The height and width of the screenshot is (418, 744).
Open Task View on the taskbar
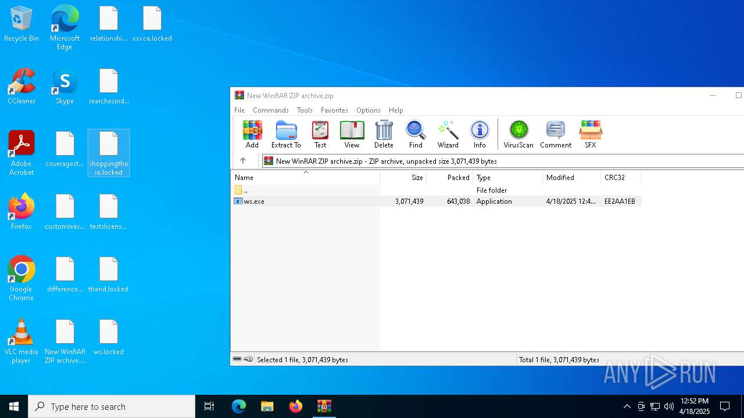pos(209,406)
